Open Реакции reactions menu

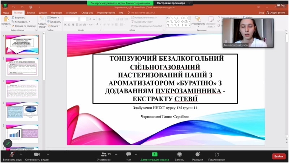[198, 157]
